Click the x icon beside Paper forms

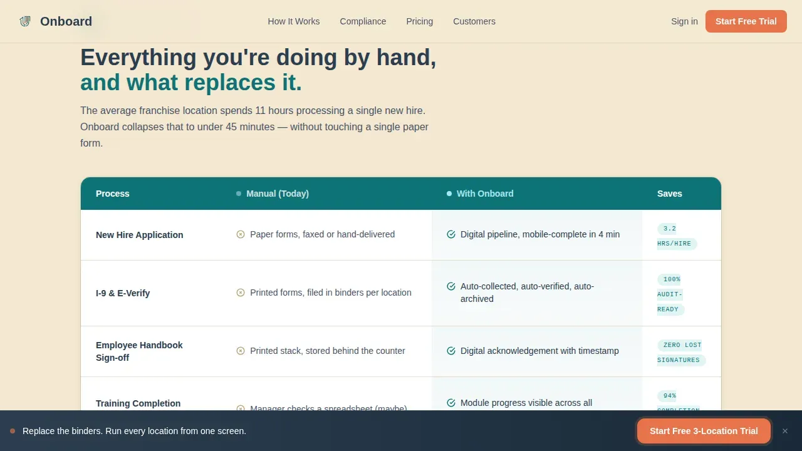pyautogui.click(x=241, y=234)
